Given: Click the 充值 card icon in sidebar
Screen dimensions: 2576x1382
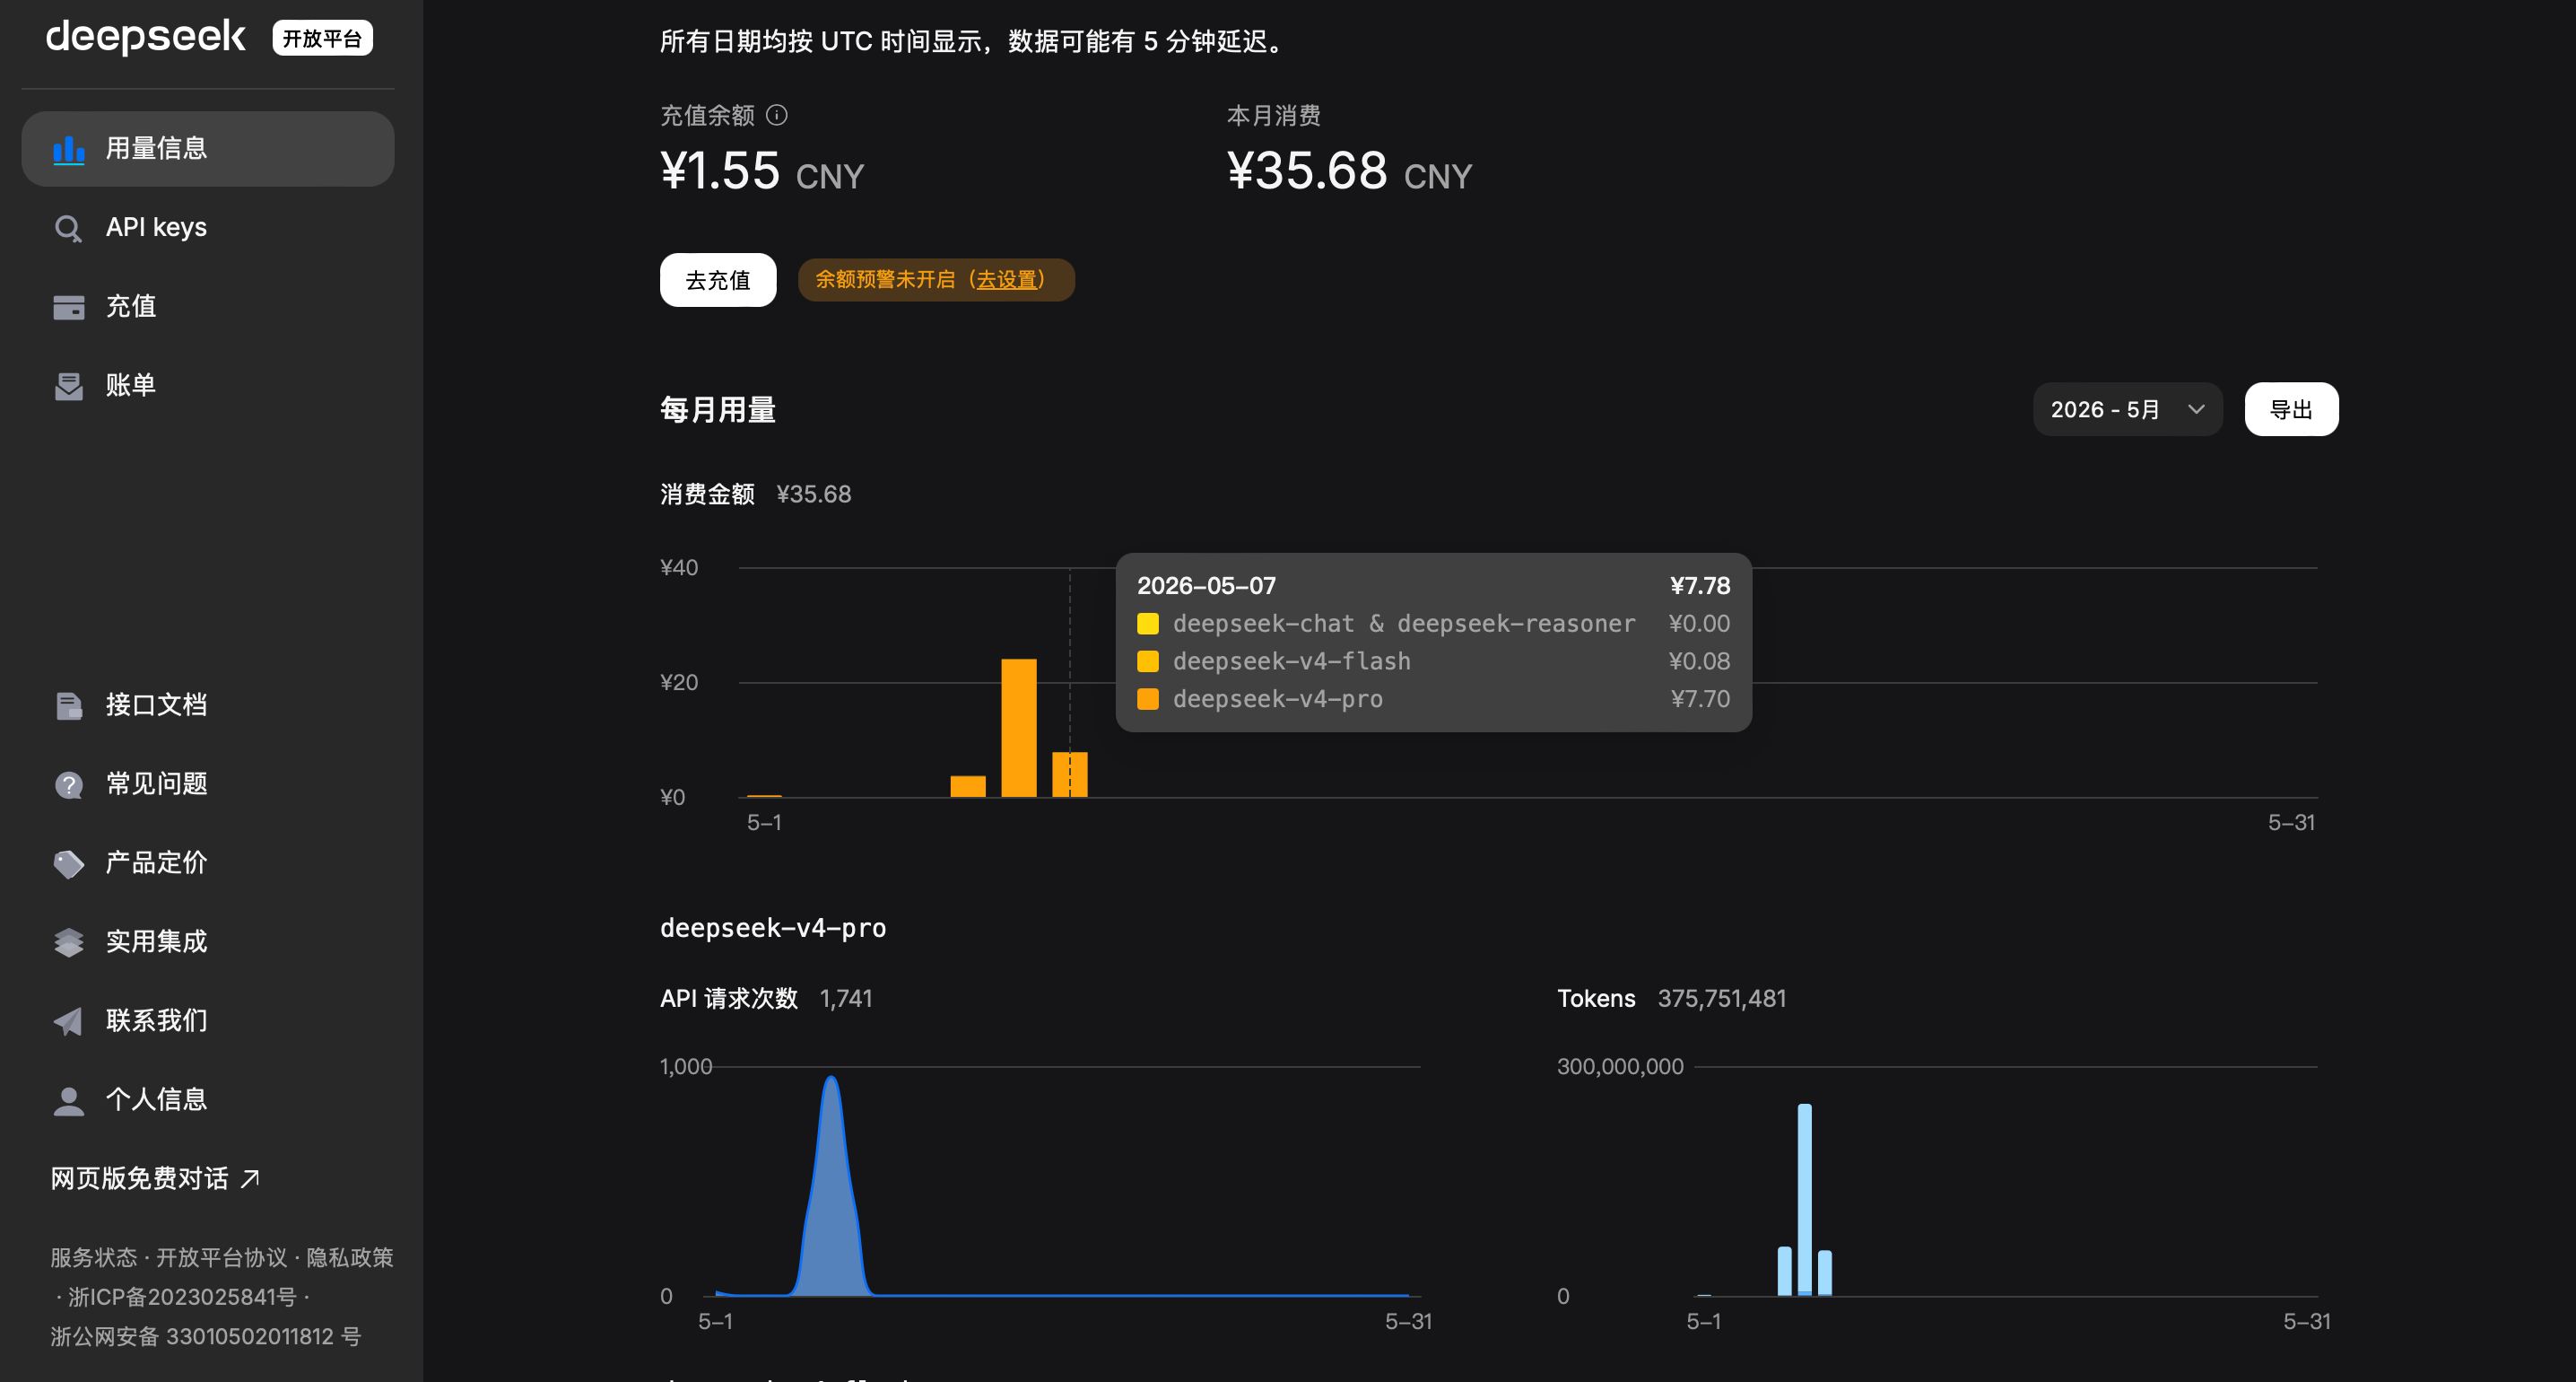Looking at the screenshot, I should [68, 307].
